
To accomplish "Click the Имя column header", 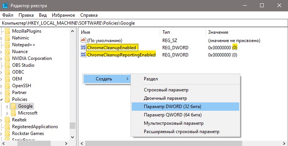I will pyautogui.click(x=119, y=32).
